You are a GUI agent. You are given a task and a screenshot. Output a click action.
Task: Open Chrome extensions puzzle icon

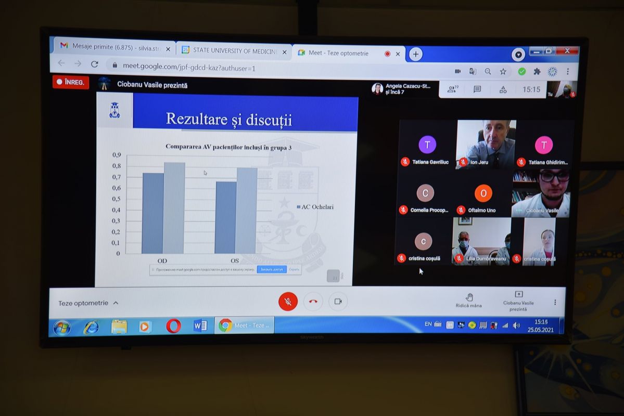click(x=537, y=71)
